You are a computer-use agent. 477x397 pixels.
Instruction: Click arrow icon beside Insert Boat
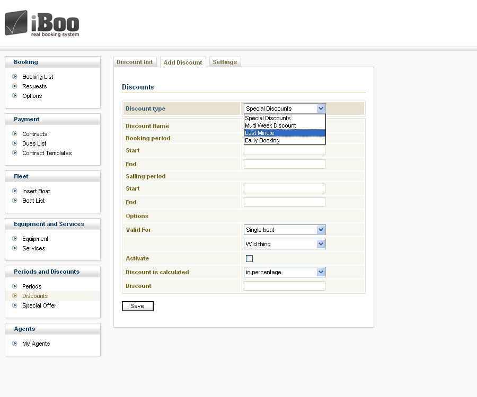[15, 191]
